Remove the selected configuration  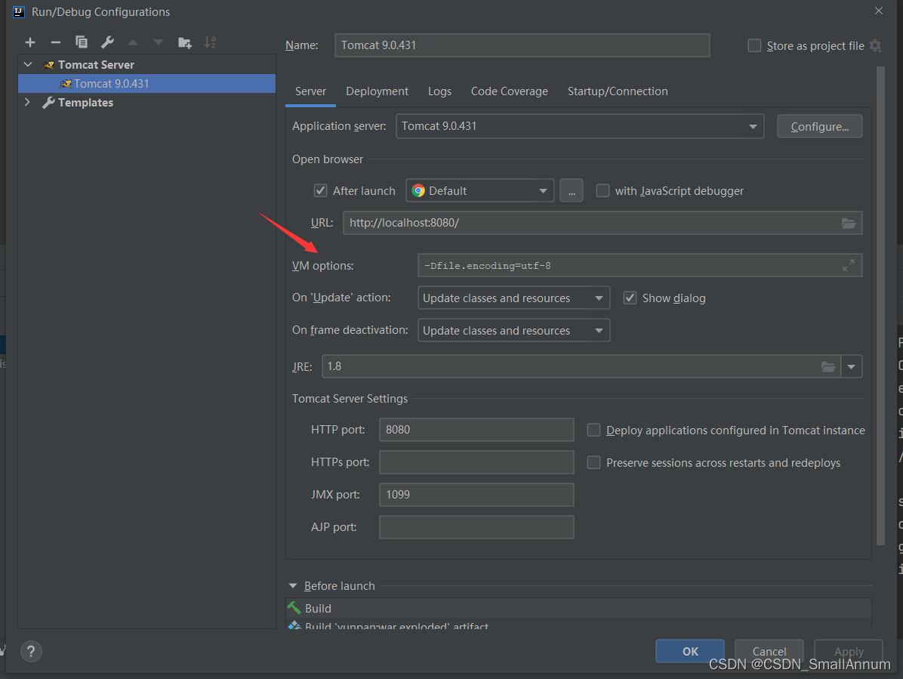55,42
